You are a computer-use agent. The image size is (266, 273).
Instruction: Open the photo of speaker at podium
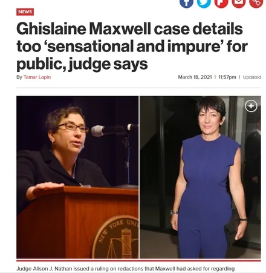[77, 177]
